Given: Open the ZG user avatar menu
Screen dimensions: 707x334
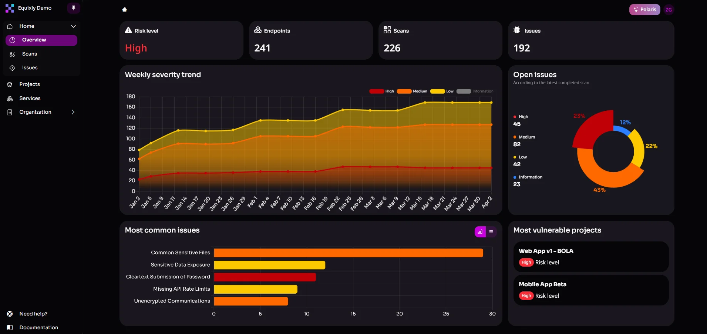Looking at the screenshot, I should [669, 9].
